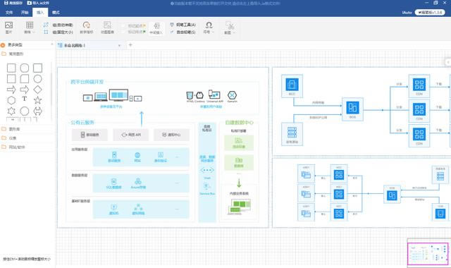This screenshot has width=451, height=268.
Task: Expand the 表格 table dropdown arrow
Action: point(34,32)
